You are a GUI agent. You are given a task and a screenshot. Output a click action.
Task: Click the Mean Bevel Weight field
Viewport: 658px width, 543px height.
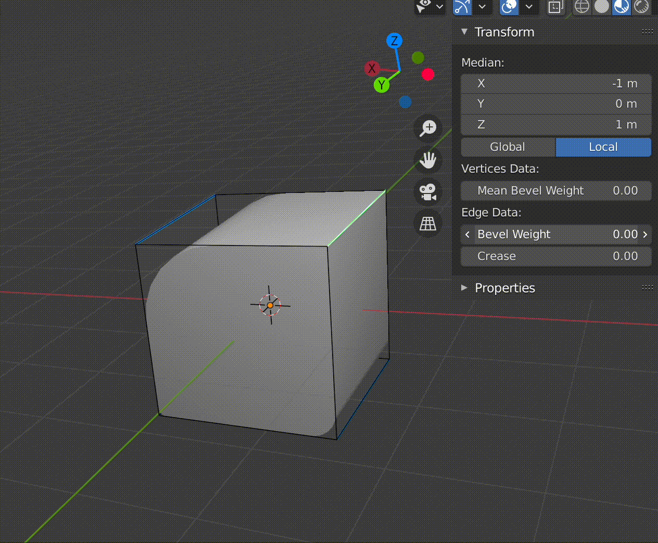tap(555, 190)
